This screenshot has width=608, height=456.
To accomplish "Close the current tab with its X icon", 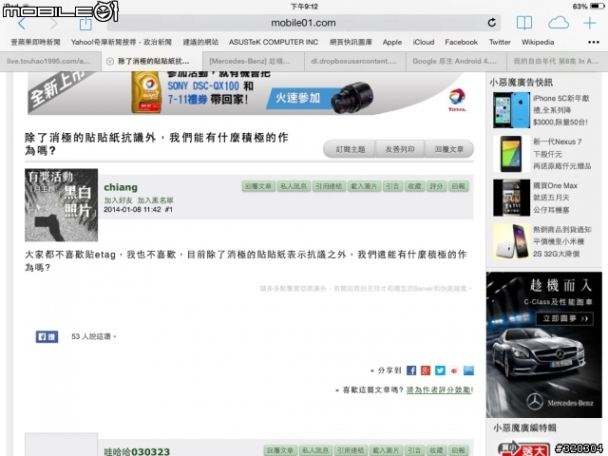I will [110, 61].
